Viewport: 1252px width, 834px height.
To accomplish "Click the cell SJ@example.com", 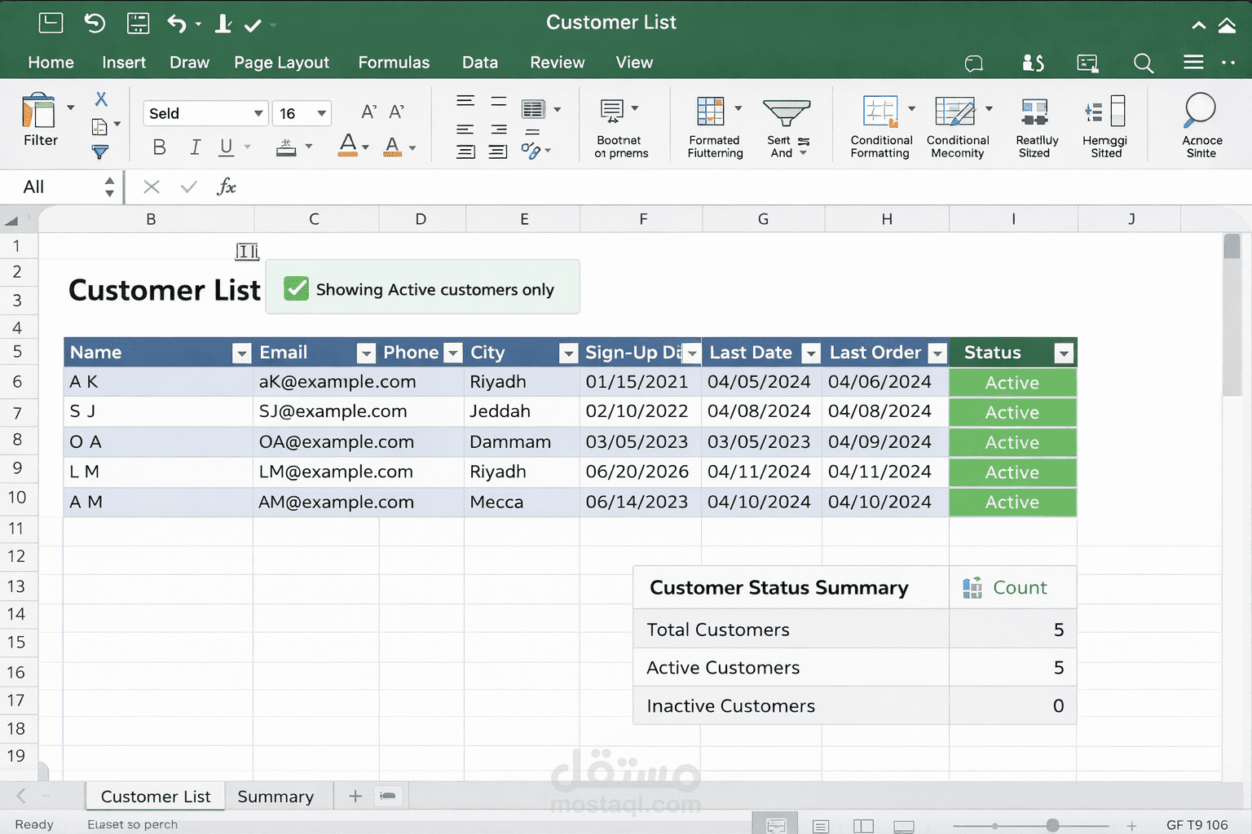I will point(333,411).
